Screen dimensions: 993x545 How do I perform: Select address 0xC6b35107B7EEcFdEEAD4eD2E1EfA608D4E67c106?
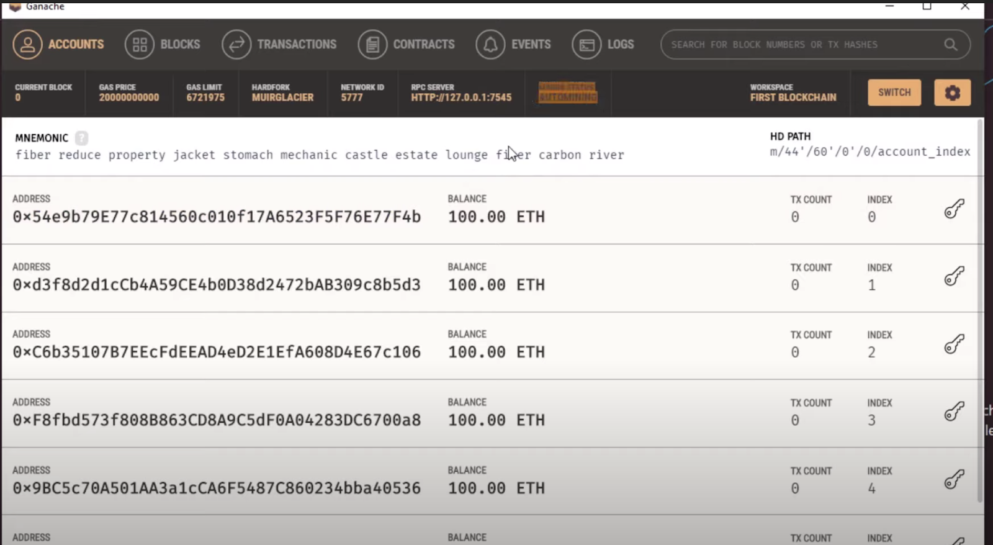click(x=217, y=352)
